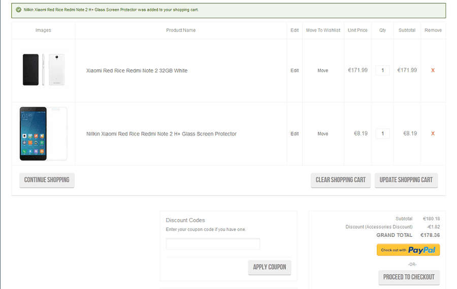The image size is (457, 289).
Task: Click the Unit Price column header
Action: 357,30
